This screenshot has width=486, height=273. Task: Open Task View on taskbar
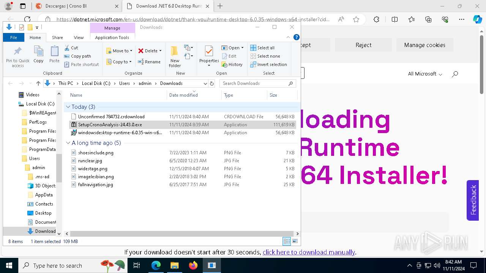click(x=137, y=265)
